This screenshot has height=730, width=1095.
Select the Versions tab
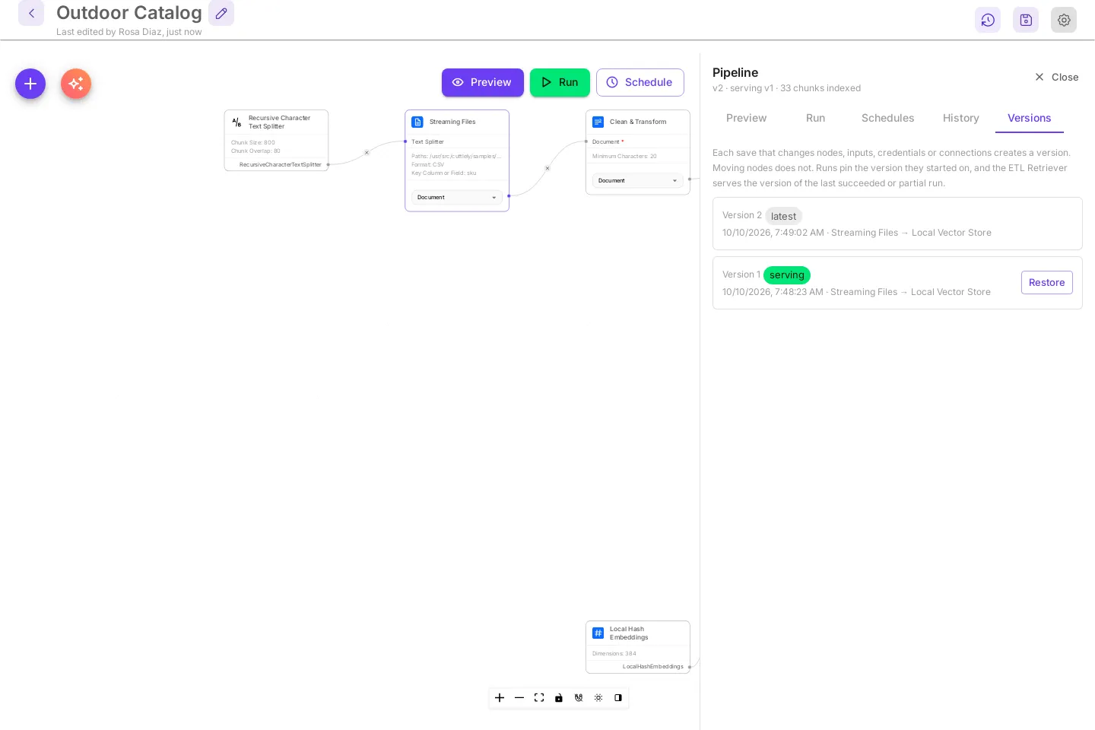tap(1029, 118)
